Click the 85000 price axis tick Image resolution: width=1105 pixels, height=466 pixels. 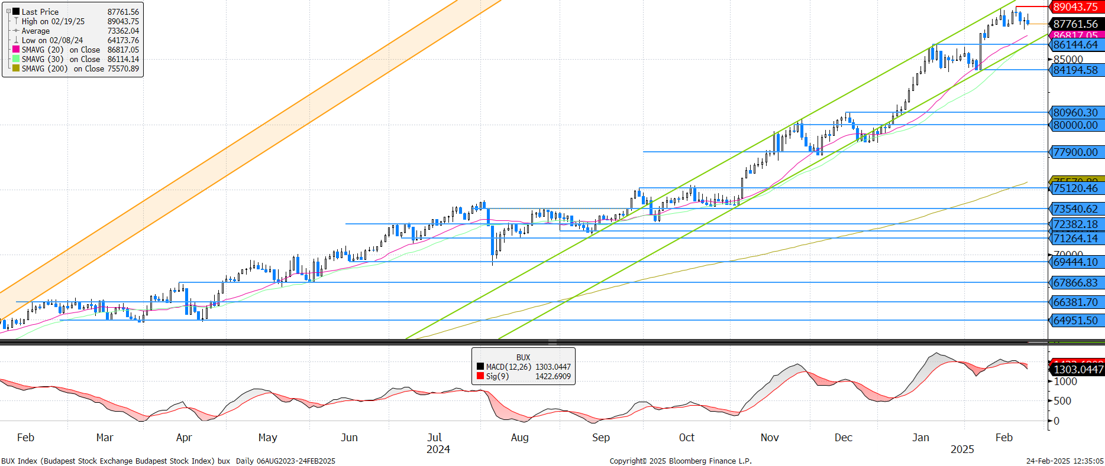tap(1068, 59)
